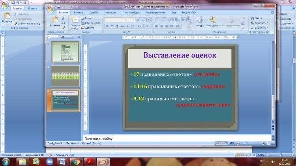Open Excel from the taskbar
This screenshot has width=296, height=166.
click(x=36, y=162)
